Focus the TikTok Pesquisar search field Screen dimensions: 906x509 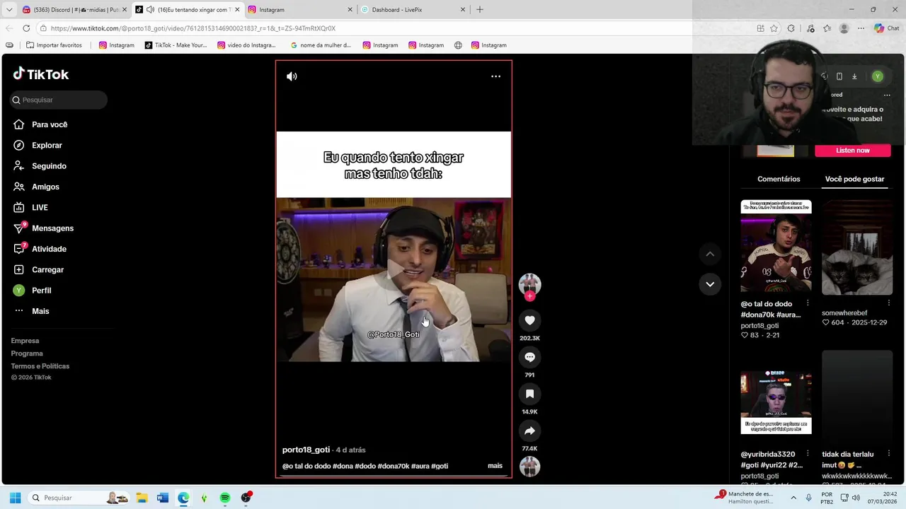[x=59, y=100]
